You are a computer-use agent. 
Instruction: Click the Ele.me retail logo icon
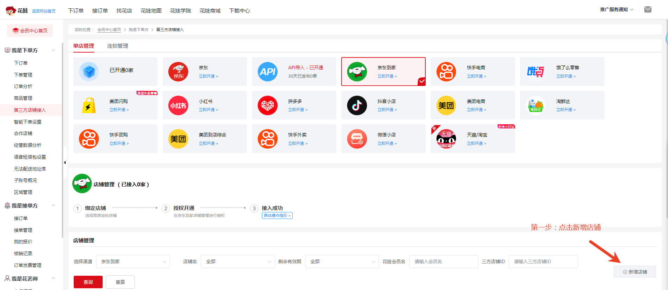[x=536, y=72]
